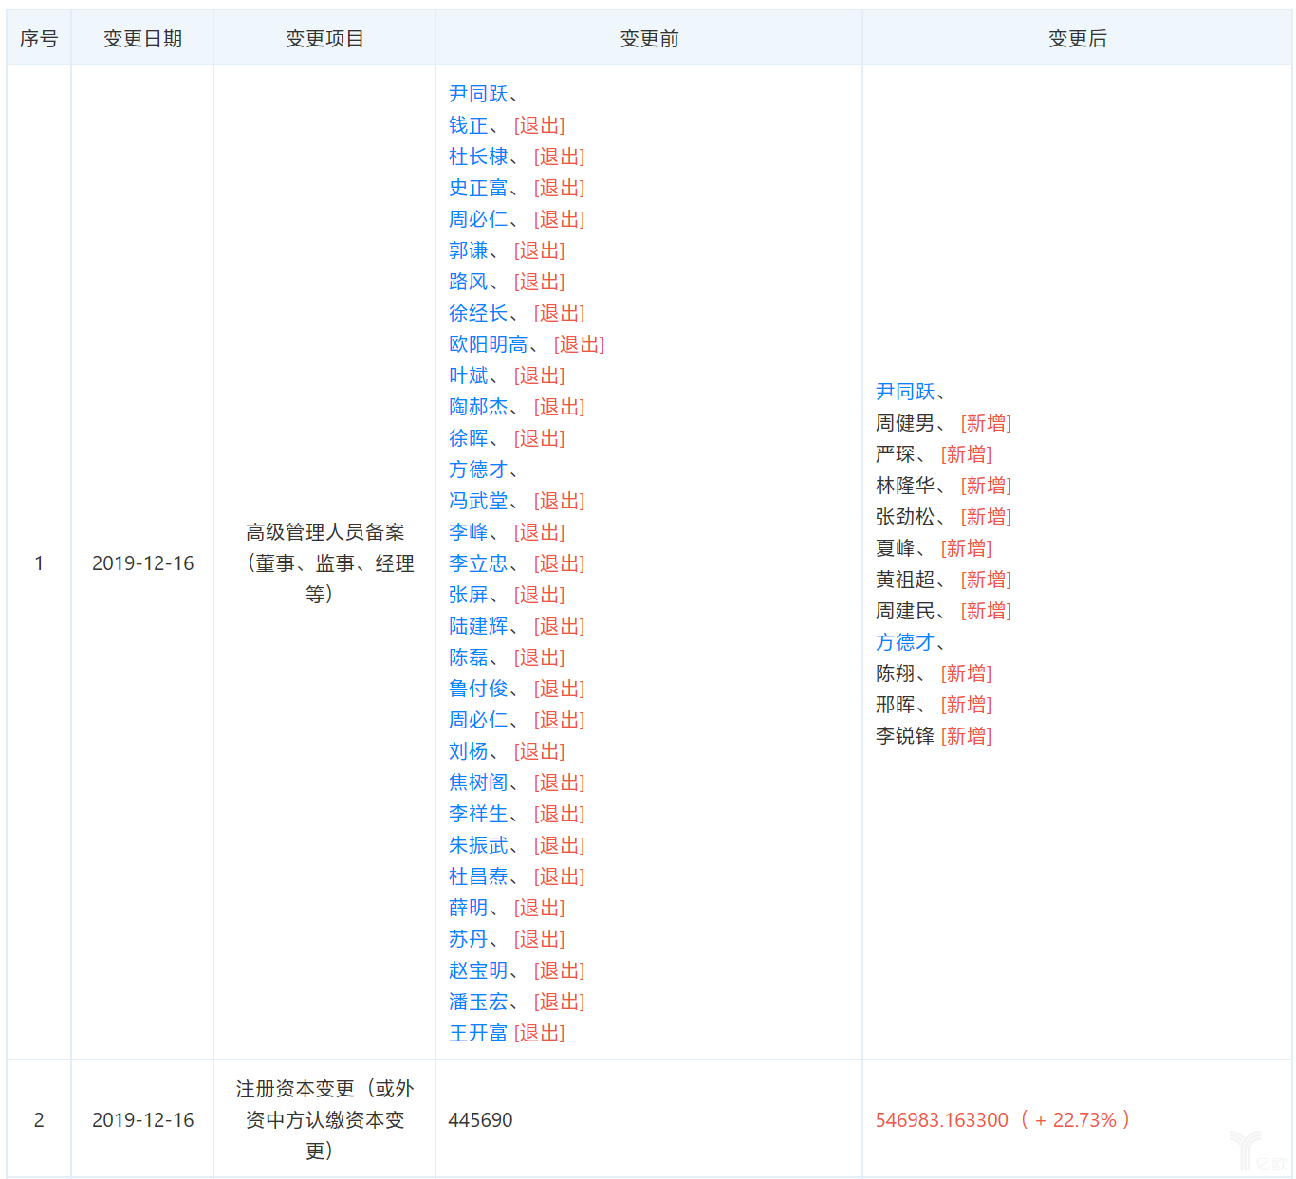1296x1179 pixels.
Task: Open the 焦树阁 name link
Action: (x=478, y=783)
